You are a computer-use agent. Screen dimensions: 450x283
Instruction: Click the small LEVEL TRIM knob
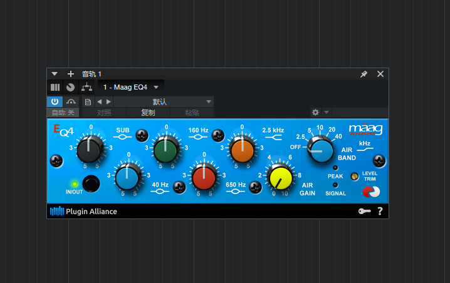355,176
